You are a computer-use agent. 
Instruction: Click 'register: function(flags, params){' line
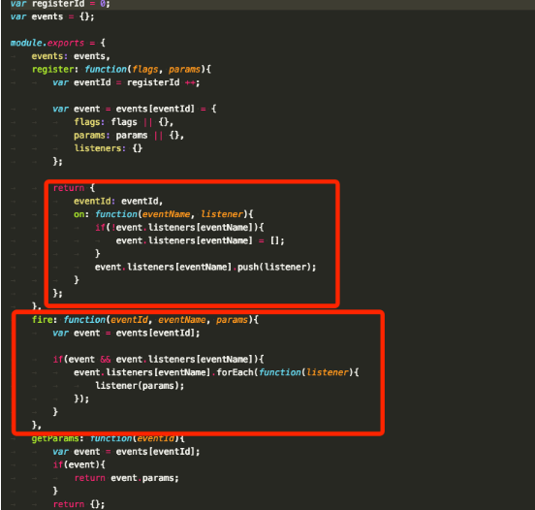[121, 69]
